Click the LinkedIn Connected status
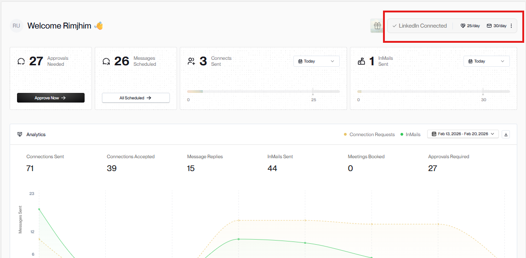The height and width of the screenshot is (258, 526). [x=420, y=26]
